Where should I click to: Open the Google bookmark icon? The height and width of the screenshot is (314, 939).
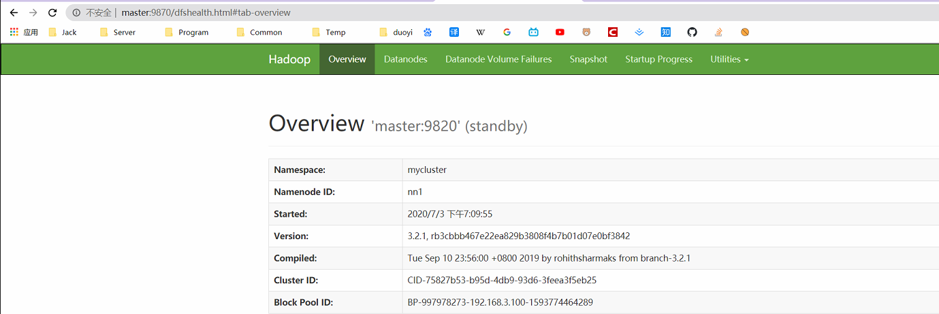[x=507, y=32]
